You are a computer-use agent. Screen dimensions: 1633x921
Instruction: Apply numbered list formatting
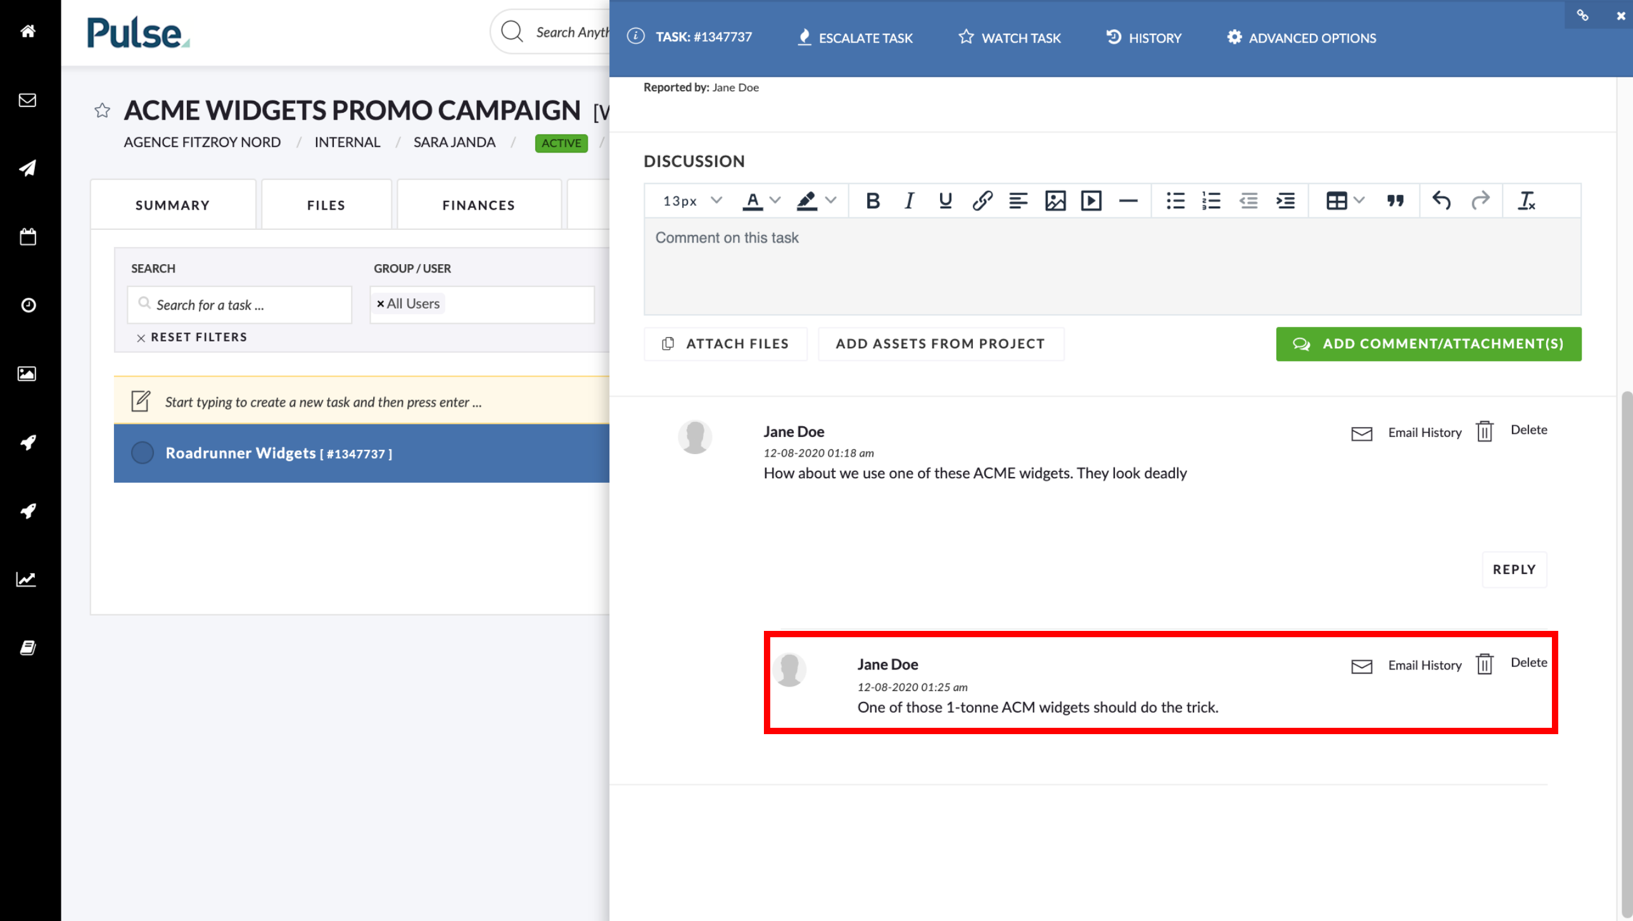1211,201
